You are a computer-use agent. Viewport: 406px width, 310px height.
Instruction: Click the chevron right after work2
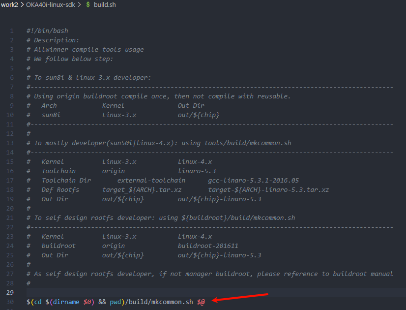pos(22,4)
